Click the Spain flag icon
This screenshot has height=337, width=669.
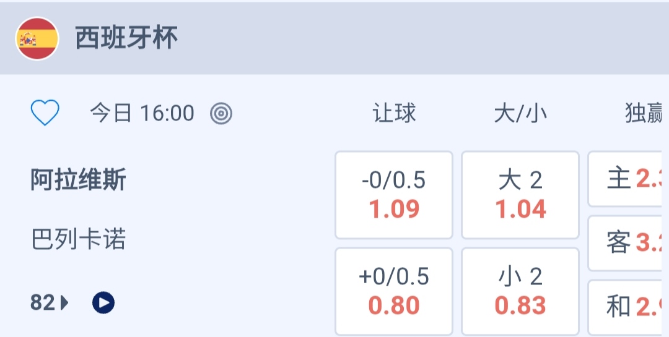(x=37, y=39)
